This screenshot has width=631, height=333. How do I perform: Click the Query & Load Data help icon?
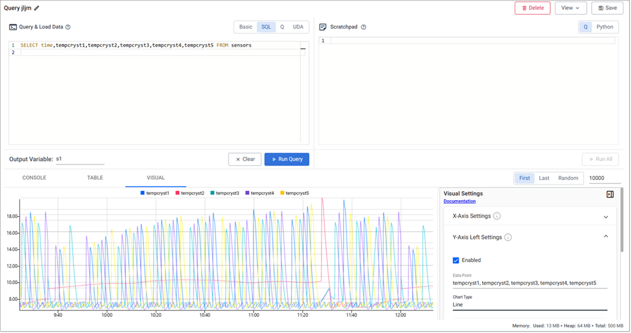pos(68,27)
